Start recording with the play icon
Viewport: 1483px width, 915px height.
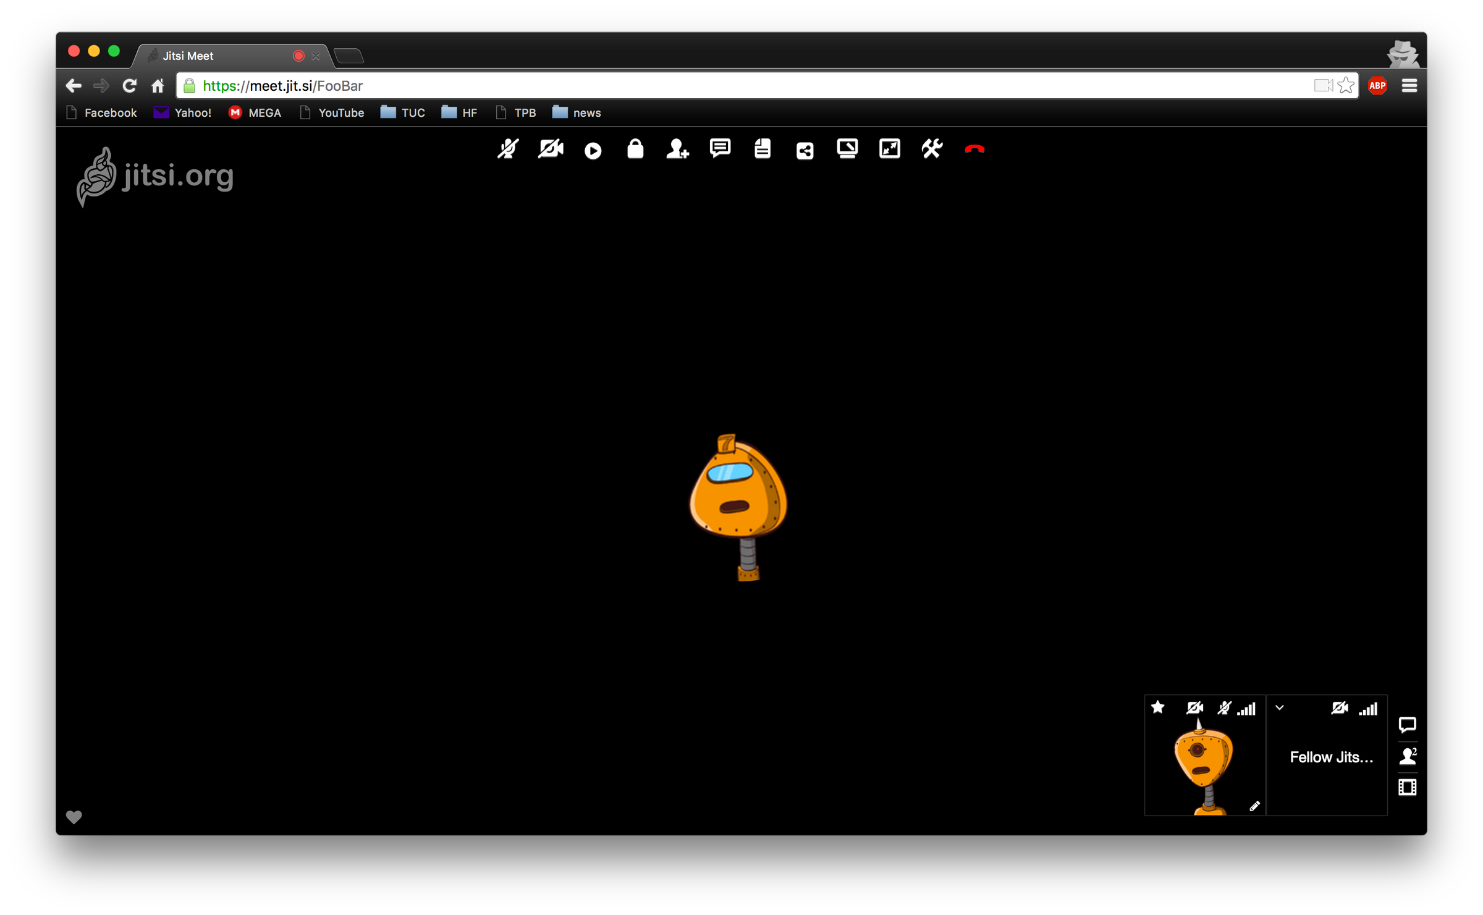(x=593, y=150)
